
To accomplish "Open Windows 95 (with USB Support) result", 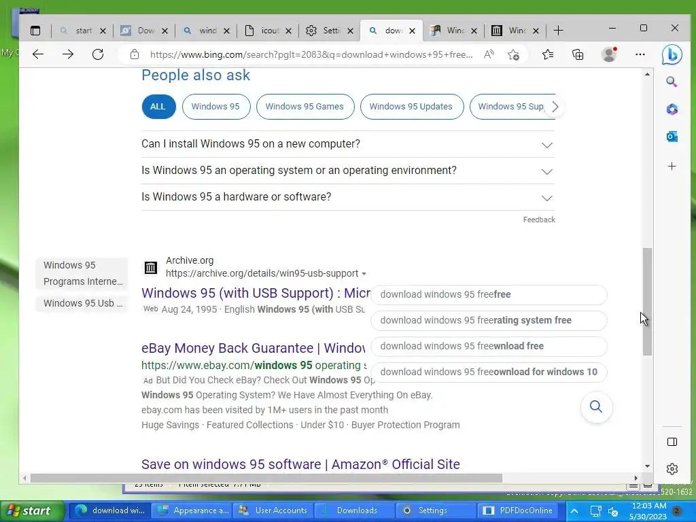I will pos(256,293).
